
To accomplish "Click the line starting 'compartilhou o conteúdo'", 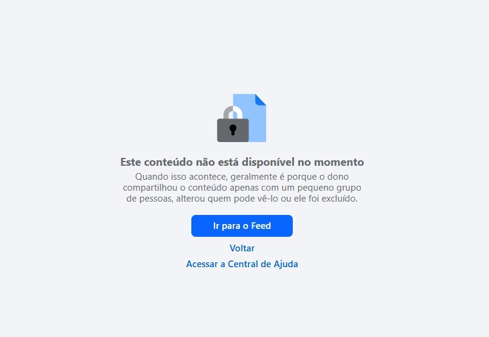I will [x=242, y=188].
